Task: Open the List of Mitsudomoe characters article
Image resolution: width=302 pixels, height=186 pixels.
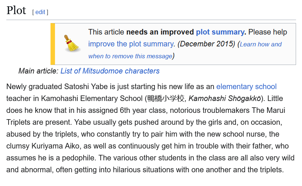Action: pos(110,71)
